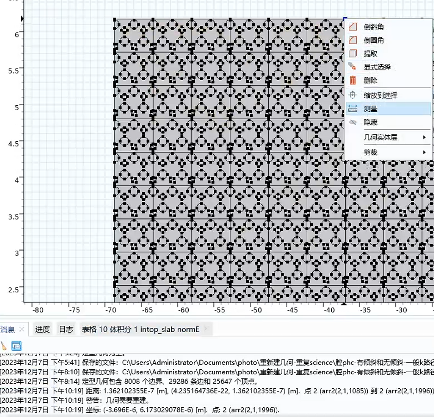Click x-axis label -70
The image size is (434, 417).
coord(111,310)
